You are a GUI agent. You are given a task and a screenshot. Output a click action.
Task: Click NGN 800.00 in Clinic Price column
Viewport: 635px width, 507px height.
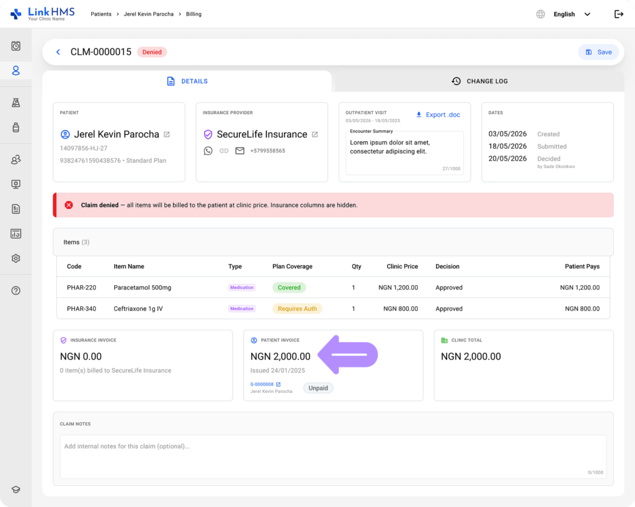coord(401,309)
